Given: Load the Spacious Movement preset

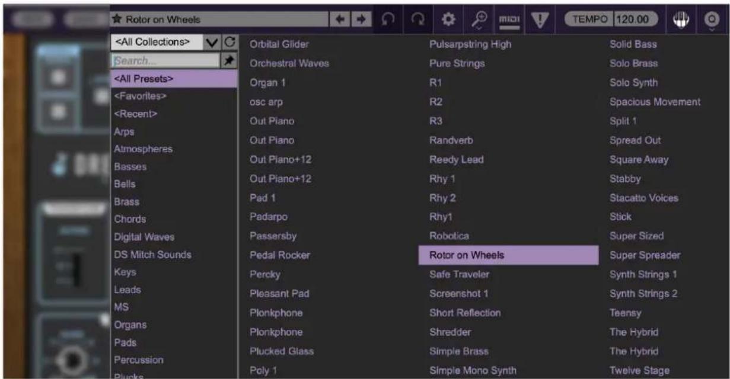Looking at the screenshot, I should pyautogui.click(x=655, y=102).
